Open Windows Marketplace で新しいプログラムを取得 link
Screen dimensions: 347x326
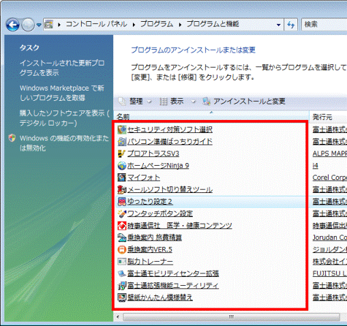(x=62, y=93)
